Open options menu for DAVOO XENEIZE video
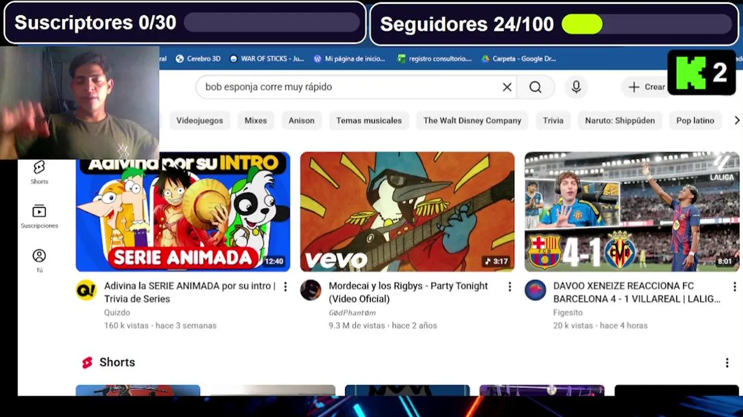 734,287
